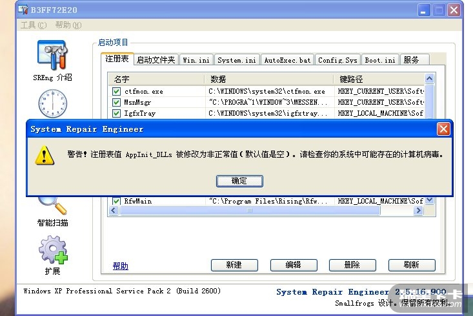Sort by the 键路径 column header
Image resolution: width=473 pixels, height=316 pixels.
coord(379,79)
